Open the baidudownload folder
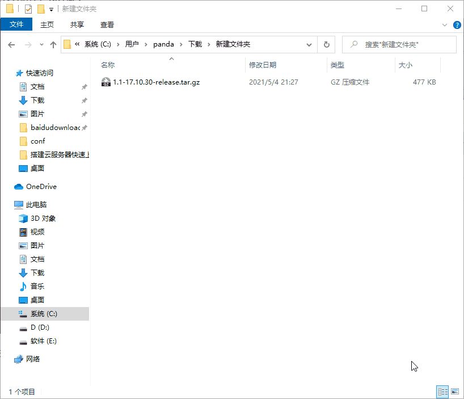 click(x=55, y=128)
